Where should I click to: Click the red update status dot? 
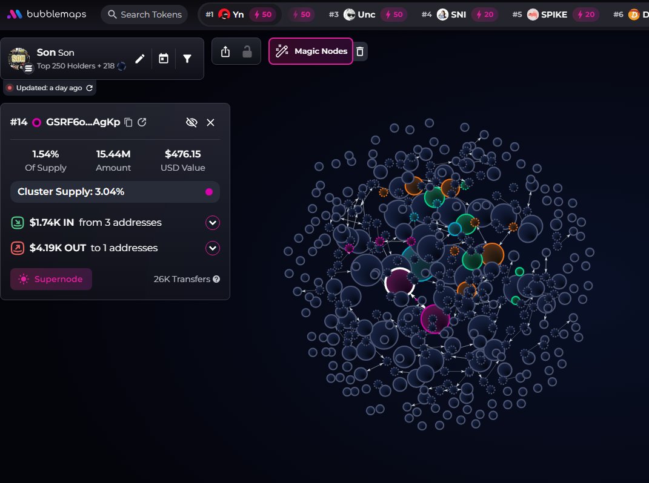(10, 88)
